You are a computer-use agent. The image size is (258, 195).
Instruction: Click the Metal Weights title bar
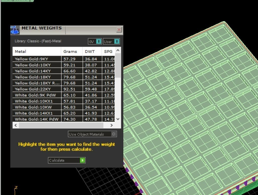point(67,30)
